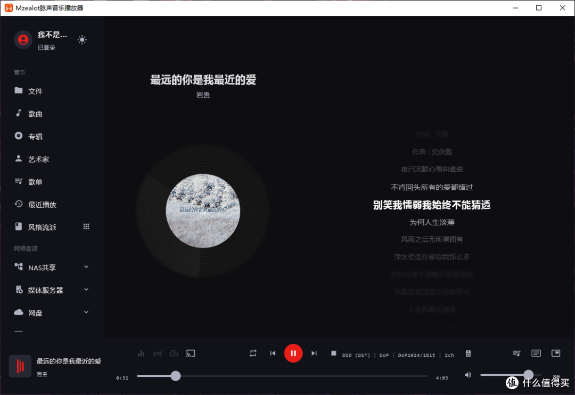Open the play queue list icon
Screen dimensions: 575x395
tap(516, 353)
